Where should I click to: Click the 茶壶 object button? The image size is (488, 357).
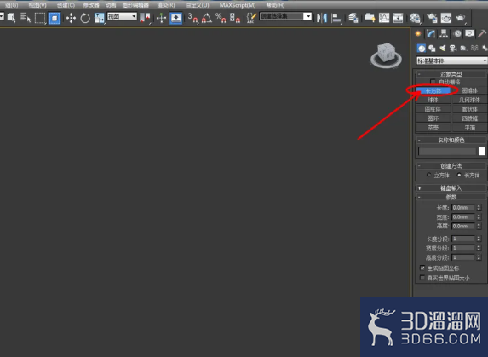[x=433, y=128]
